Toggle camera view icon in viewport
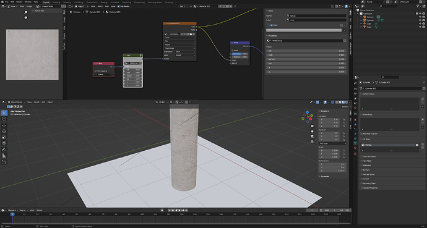The width and height of the screenshot is (427, 228). point(312,137)
